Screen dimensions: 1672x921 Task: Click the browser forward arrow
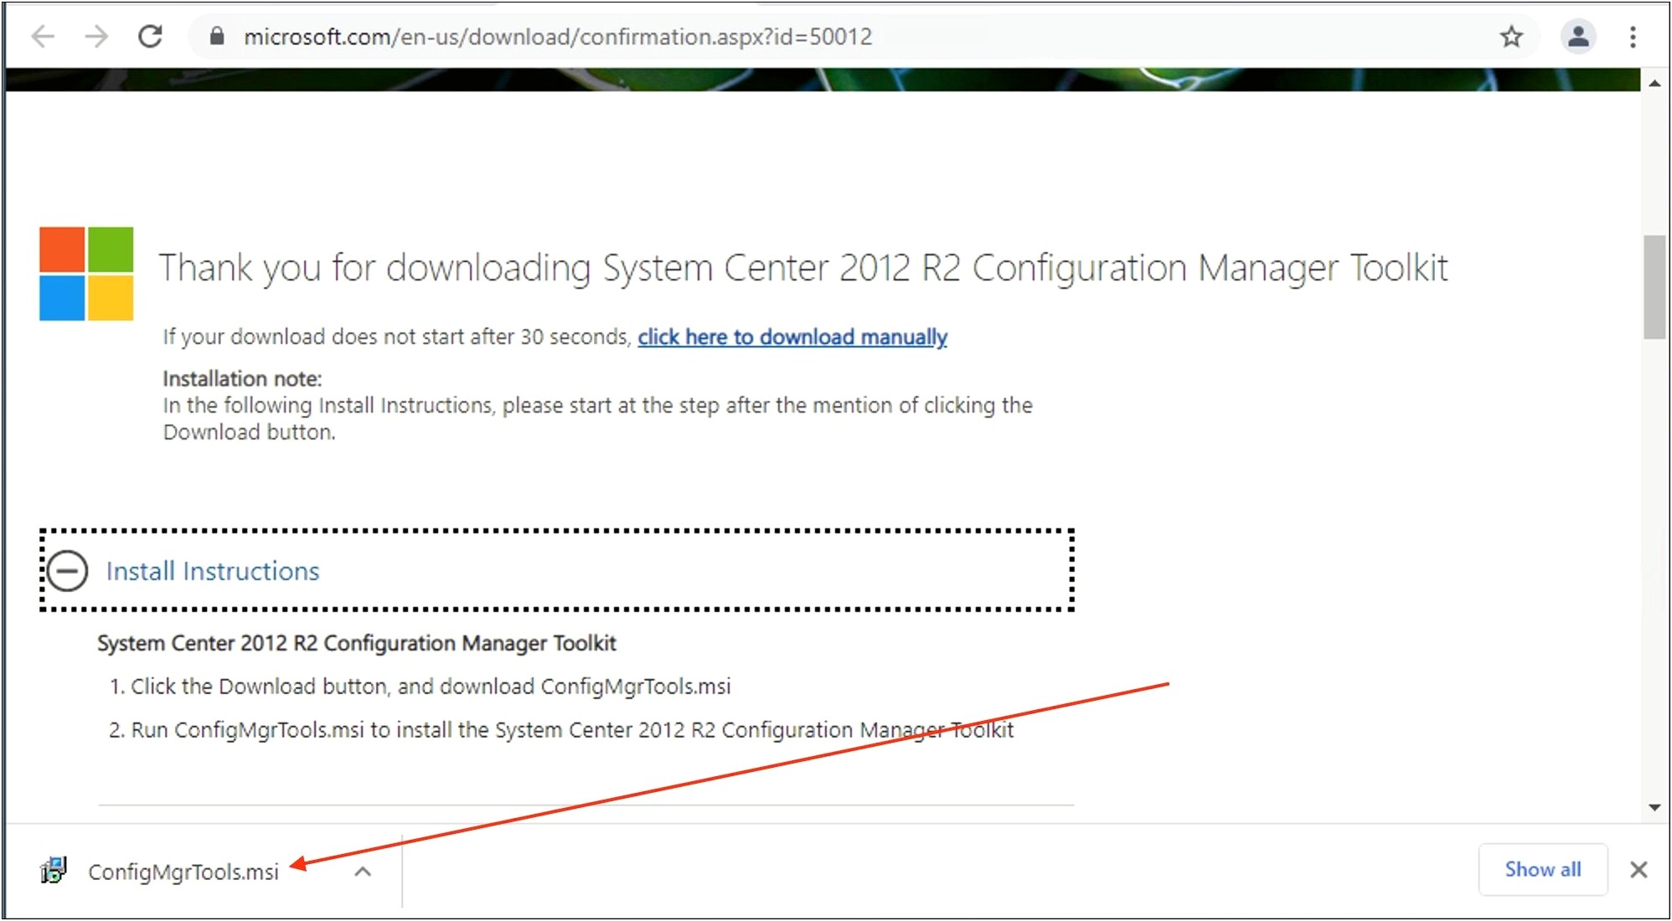(97, 37)
